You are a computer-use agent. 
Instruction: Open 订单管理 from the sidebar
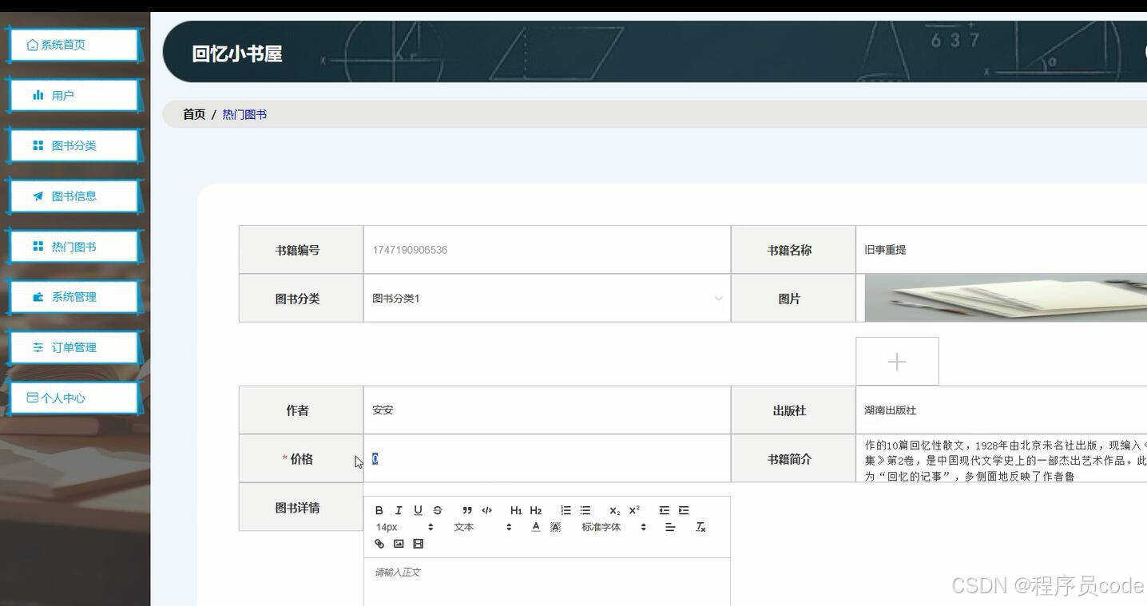point(73,347)
